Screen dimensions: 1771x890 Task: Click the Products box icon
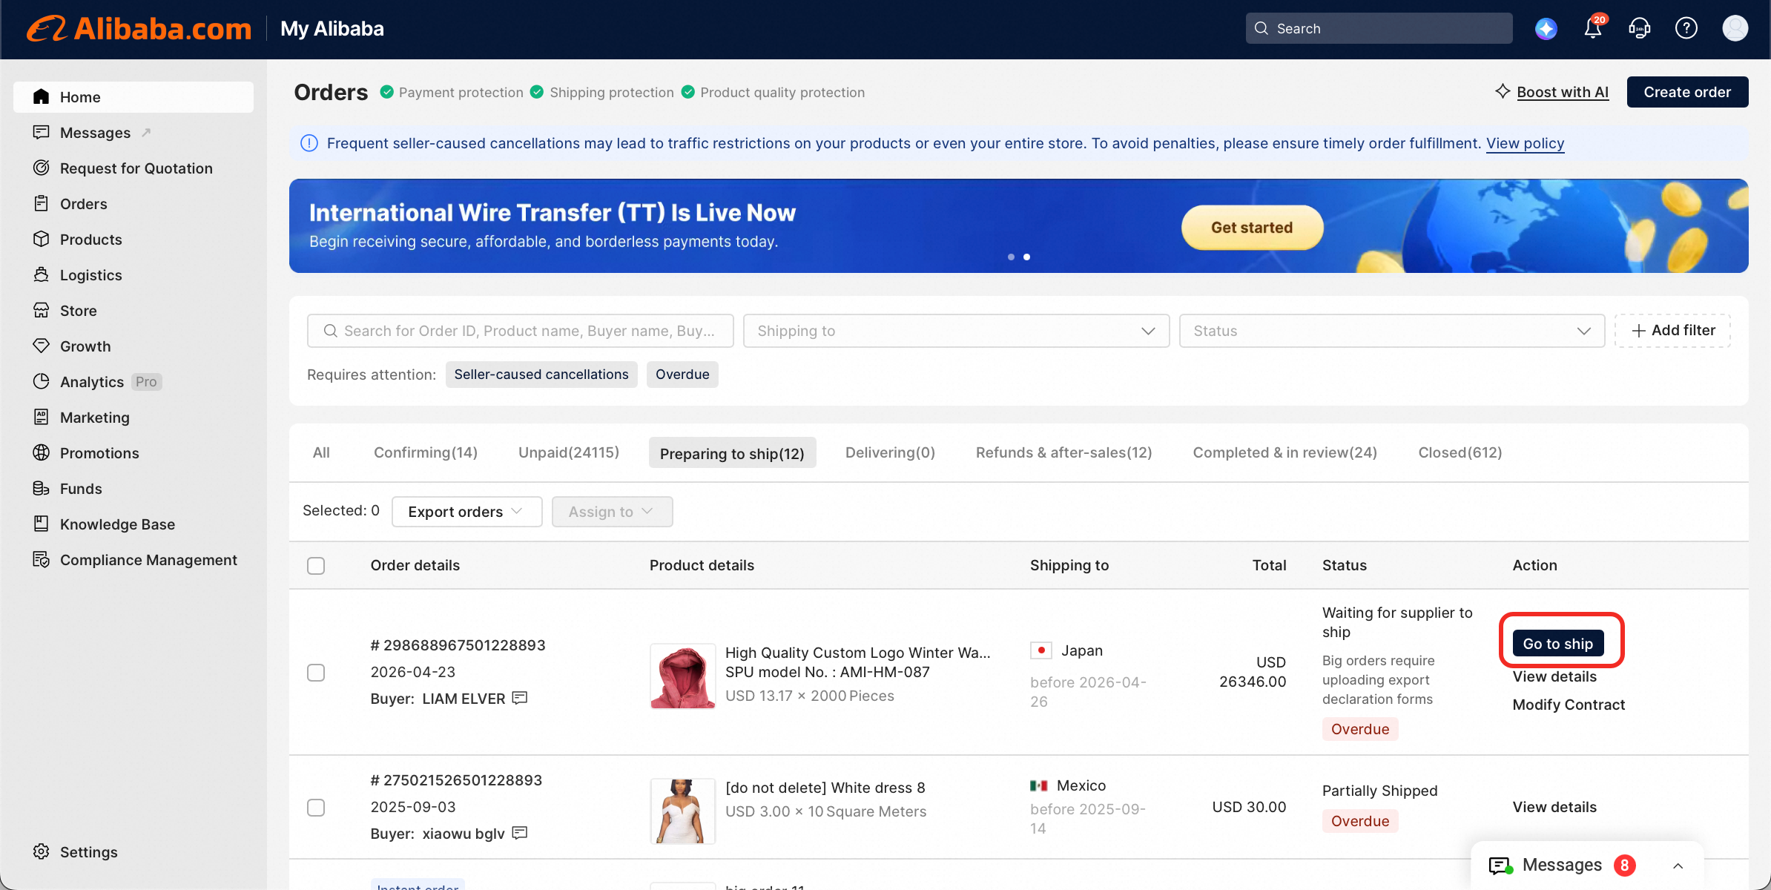tap(42, 240)
